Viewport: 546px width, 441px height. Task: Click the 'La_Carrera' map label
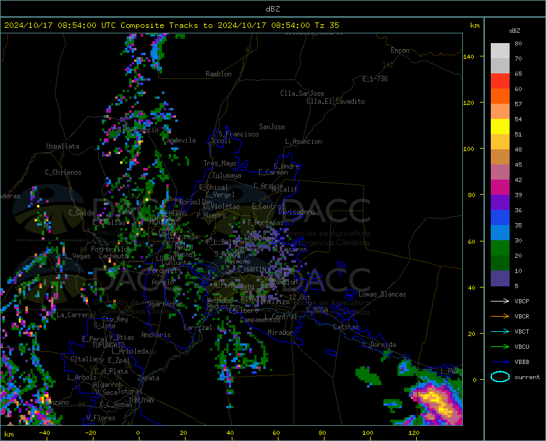(x=75, y=315)
